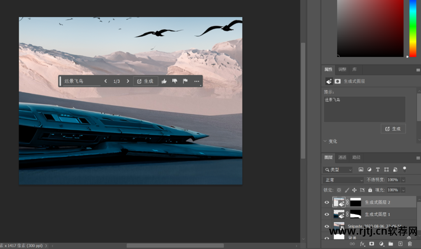Select the 生成式图层 1 layer name
Image resolution: width=421 pixels, height=249 pixels.
click(377, 214)
